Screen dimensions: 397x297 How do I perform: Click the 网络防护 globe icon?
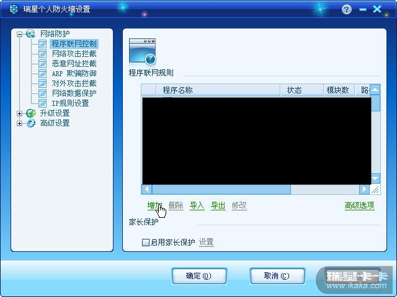[30, 33]
